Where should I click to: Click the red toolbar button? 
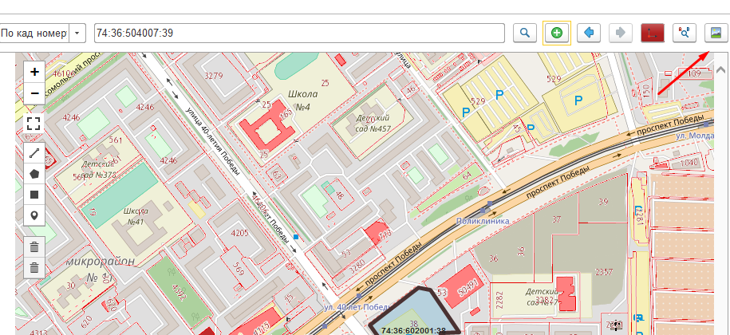pos(652,33)
